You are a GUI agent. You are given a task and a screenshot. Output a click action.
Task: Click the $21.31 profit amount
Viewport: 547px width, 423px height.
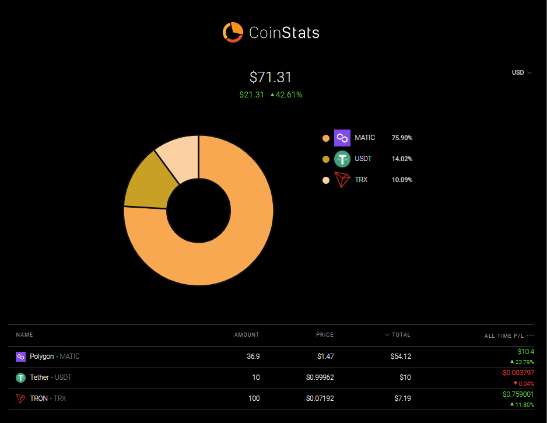tap(251, 95)
